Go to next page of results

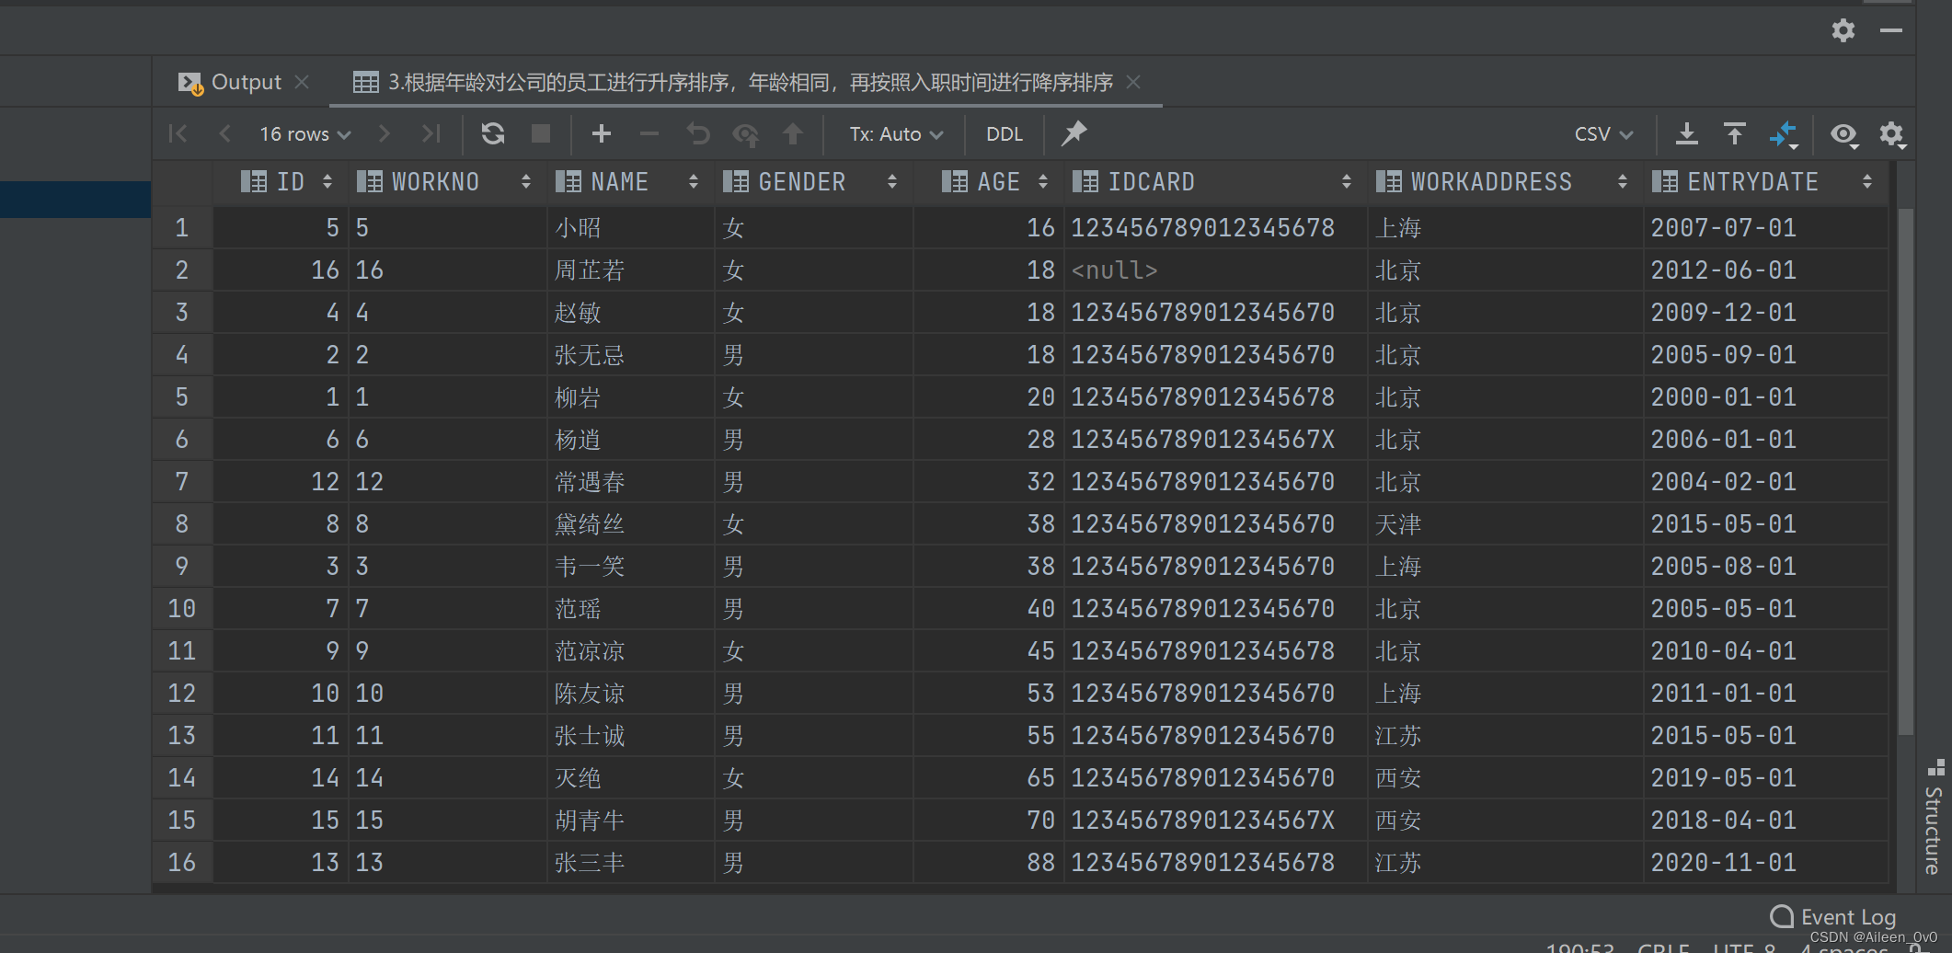pos(385,134)
